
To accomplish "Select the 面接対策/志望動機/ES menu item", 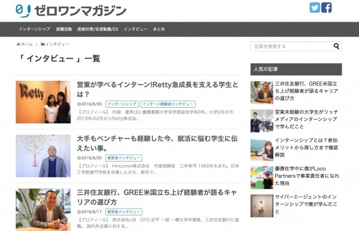I will (x=98, y=29).
